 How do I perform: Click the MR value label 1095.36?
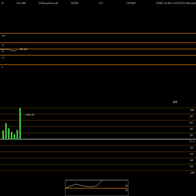[x=30, y=115]
